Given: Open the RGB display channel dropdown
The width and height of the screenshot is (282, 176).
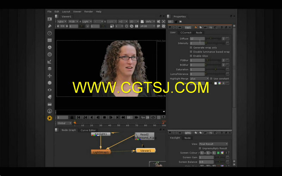Looking at the screenshot, I should click(x=73, y=21).
